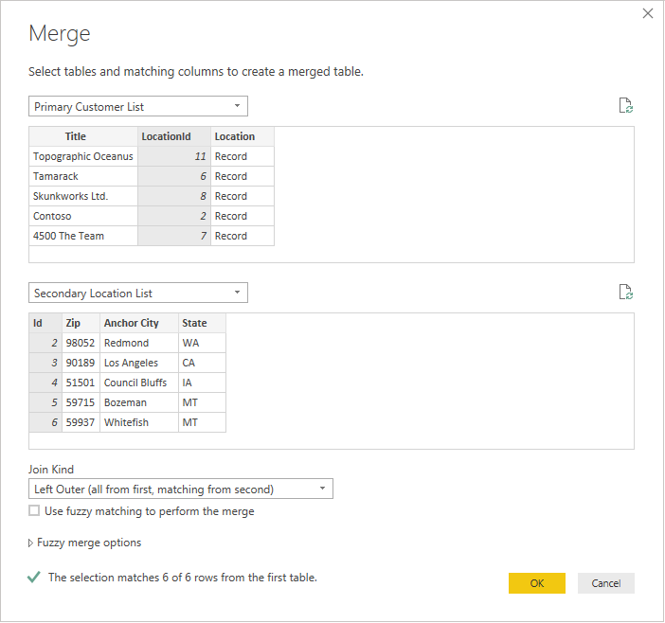Close the Merge dialog

(648, 13)
